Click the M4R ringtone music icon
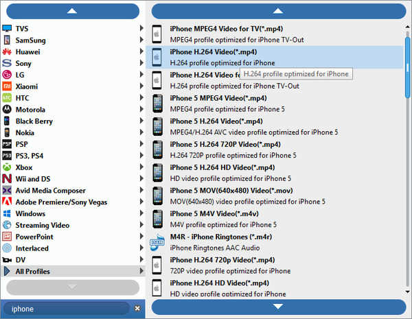Image resolution: width=412 pixels, height=319 pixels. pos(157,242)
